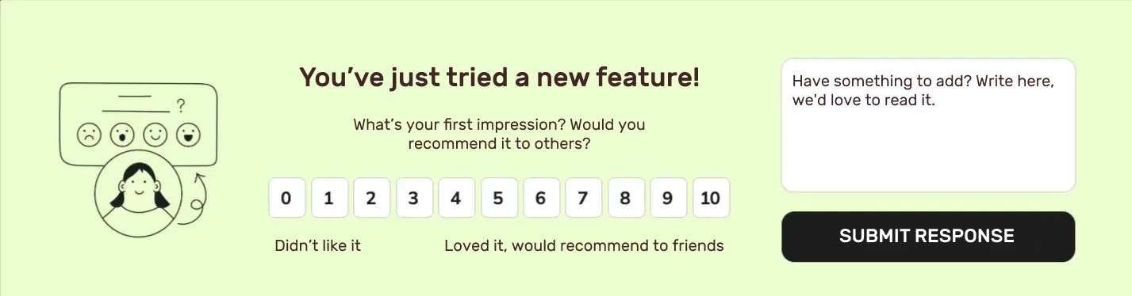Click the question mark in illustration
This screenshot has height=296, width=1132.
[181, 104]
